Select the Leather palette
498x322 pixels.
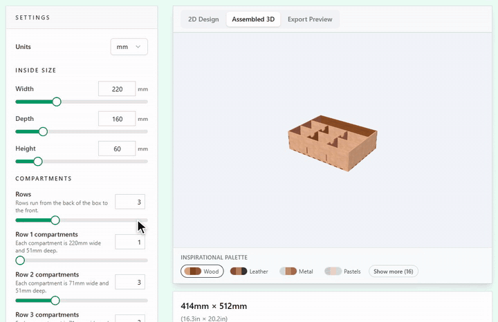point(249,272)
